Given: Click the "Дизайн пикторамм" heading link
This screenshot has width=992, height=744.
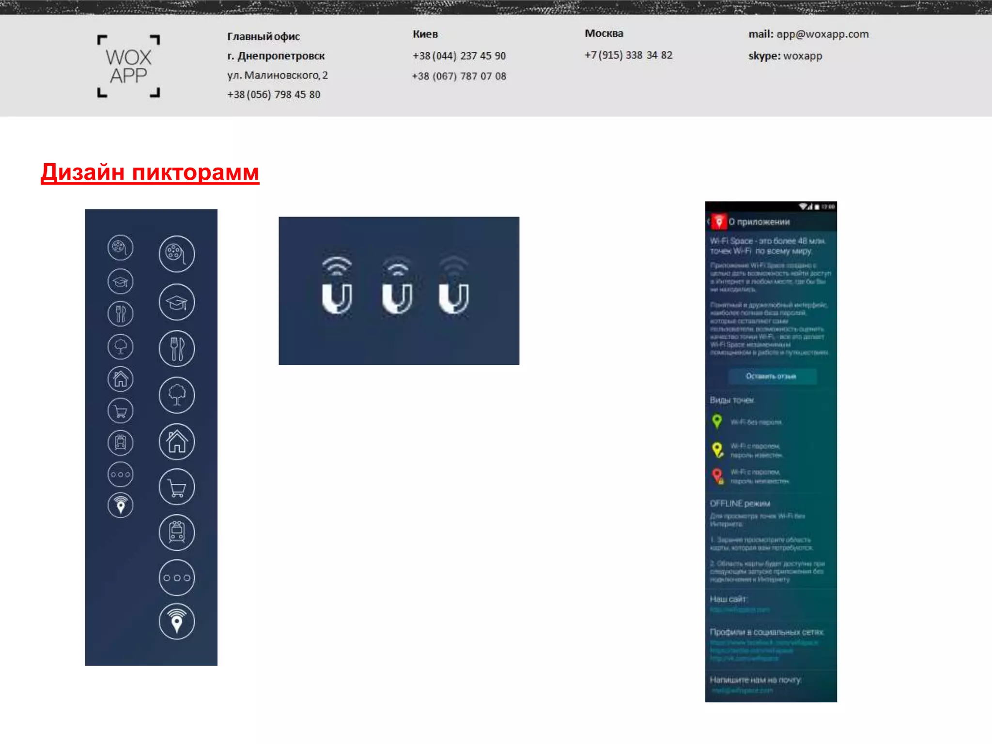Looking at the screenshot, I should [150, 172].
